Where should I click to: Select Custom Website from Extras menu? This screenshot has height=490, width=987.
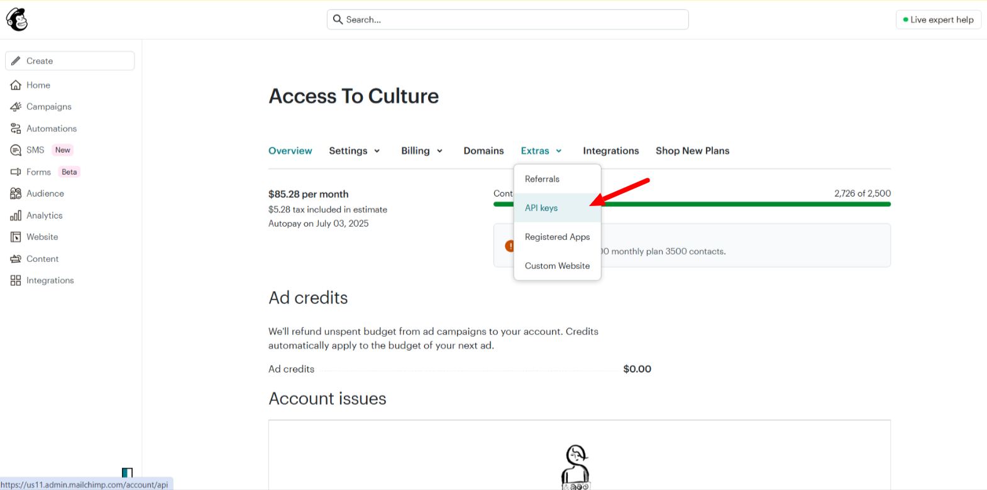point(557,266)
